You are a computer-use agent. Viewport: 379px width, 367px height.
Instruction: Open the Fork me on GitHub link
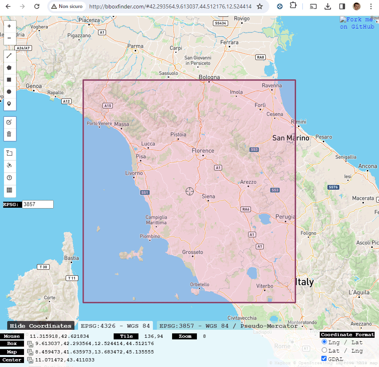click(x=357, y=23)
